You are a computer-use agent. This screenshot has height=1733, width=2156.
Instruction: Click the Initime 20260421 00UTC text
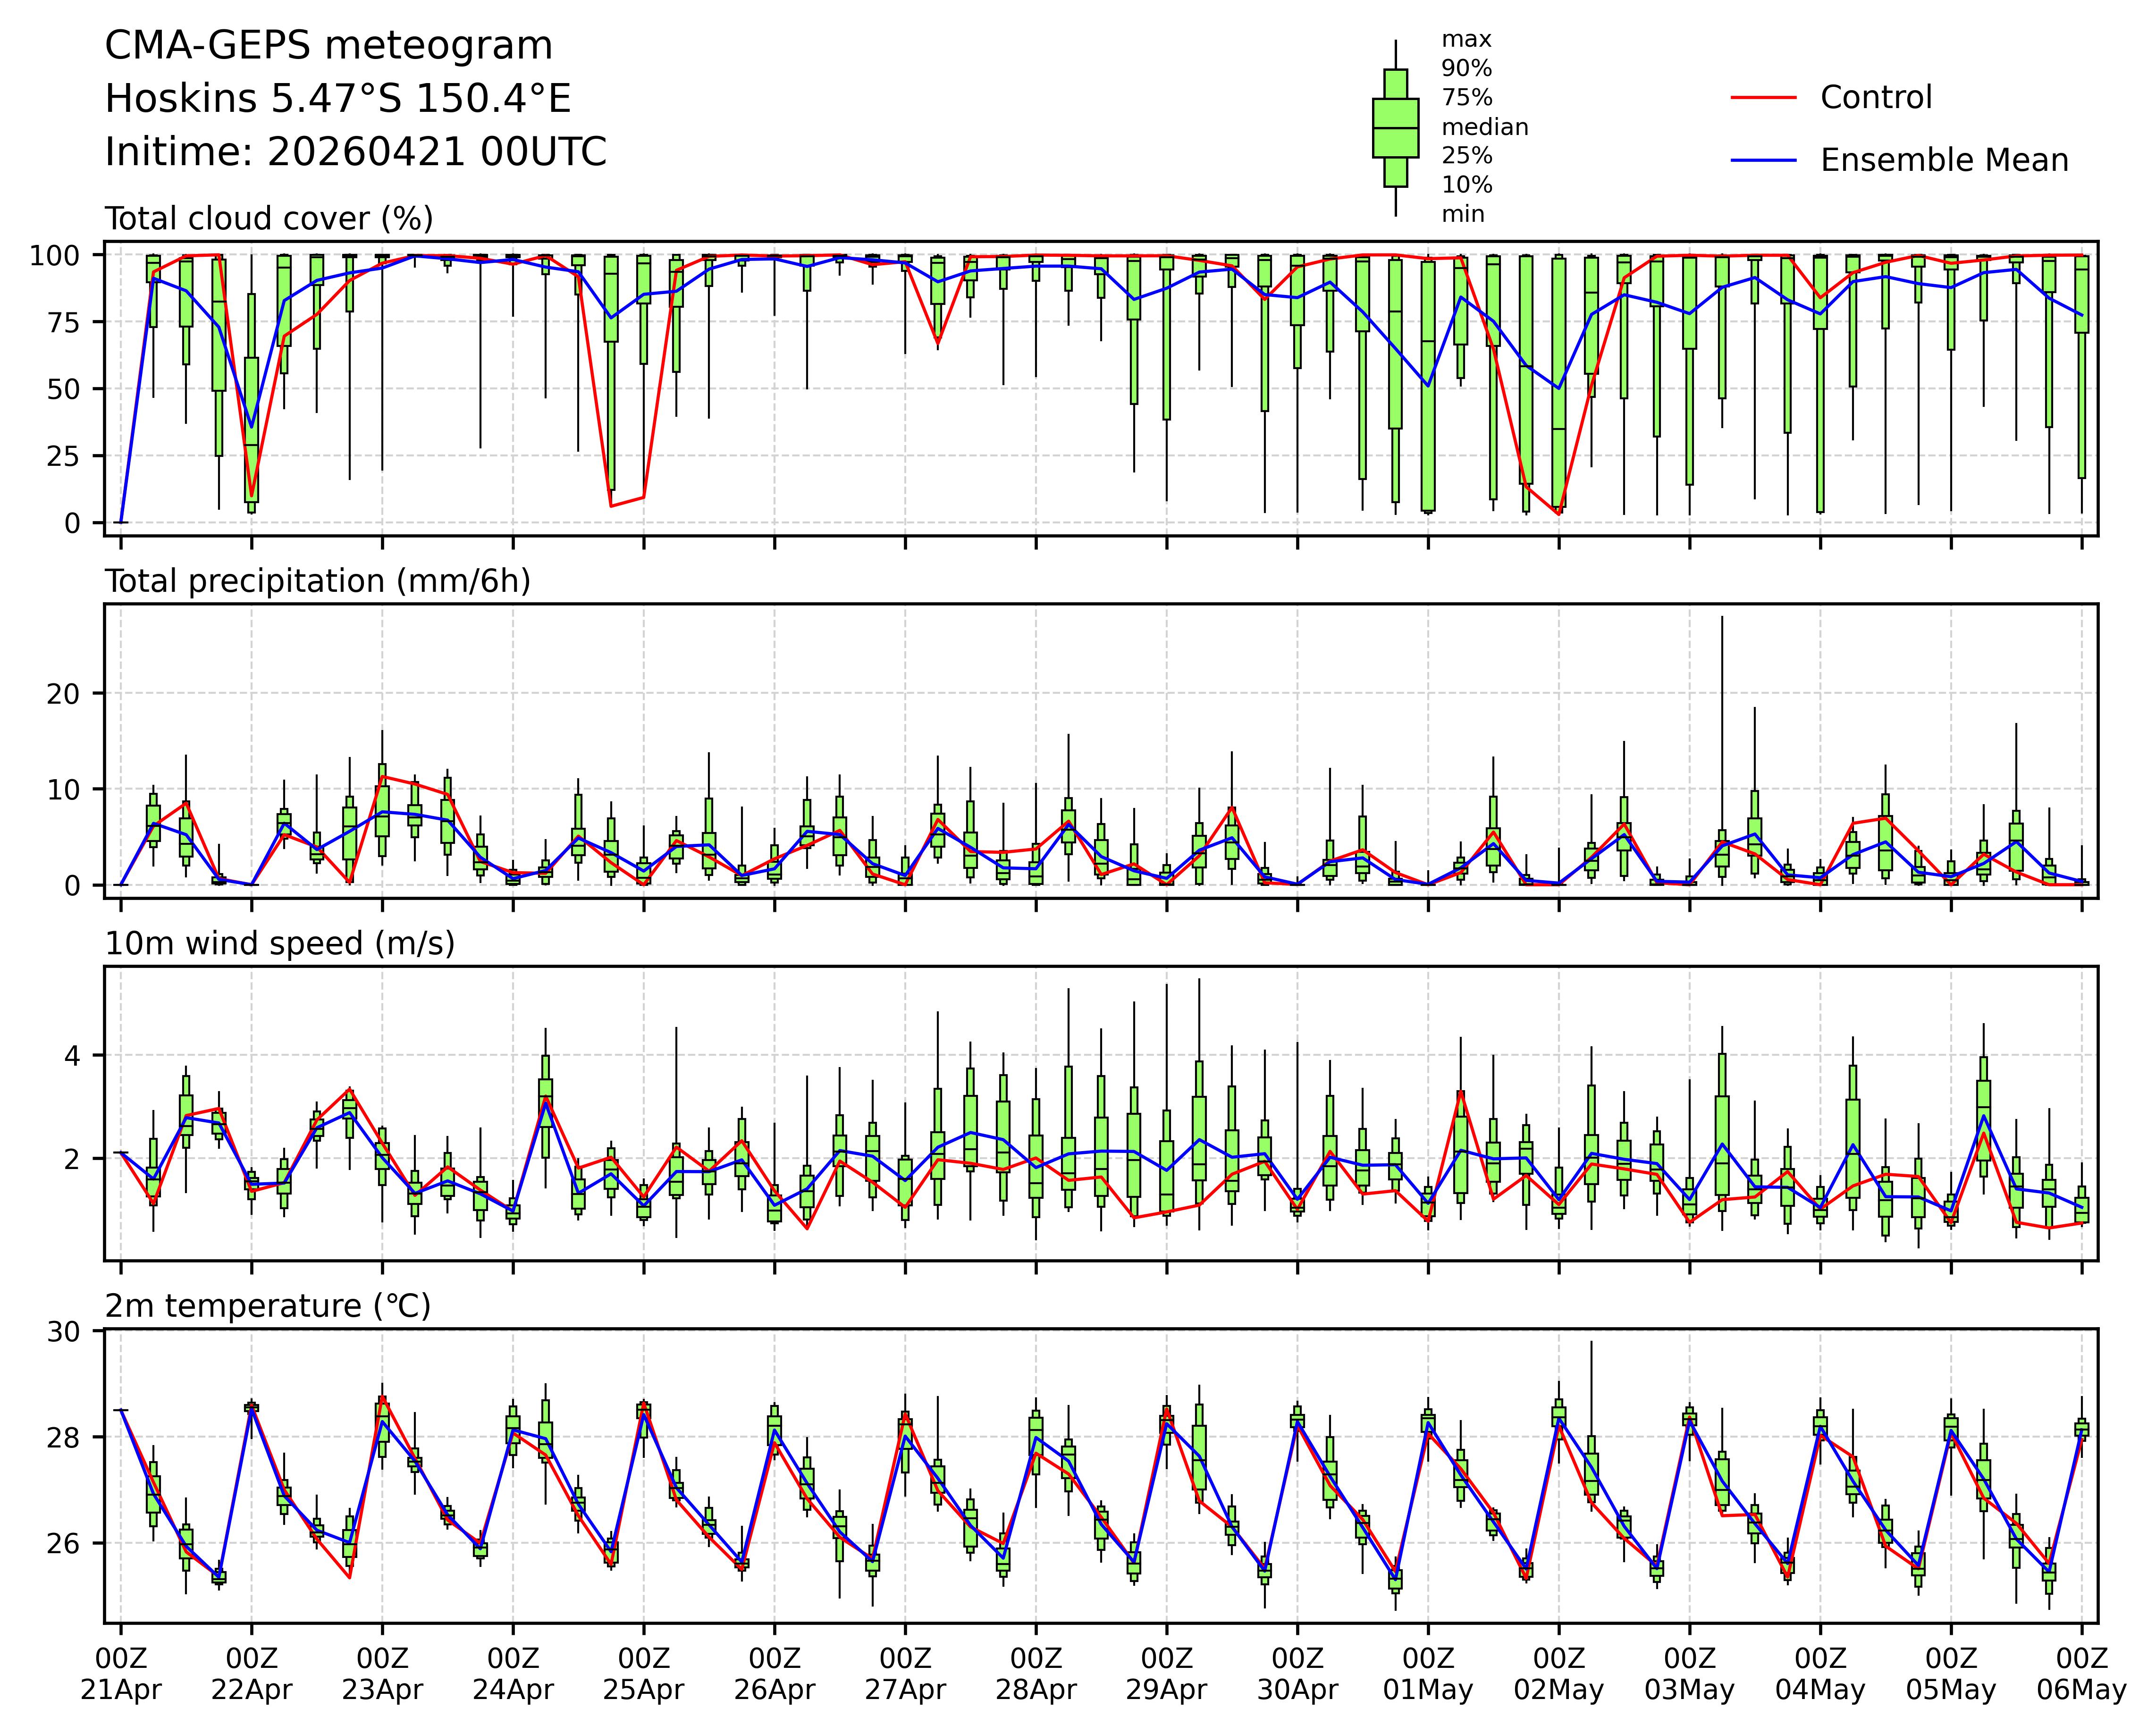point(356,152)
